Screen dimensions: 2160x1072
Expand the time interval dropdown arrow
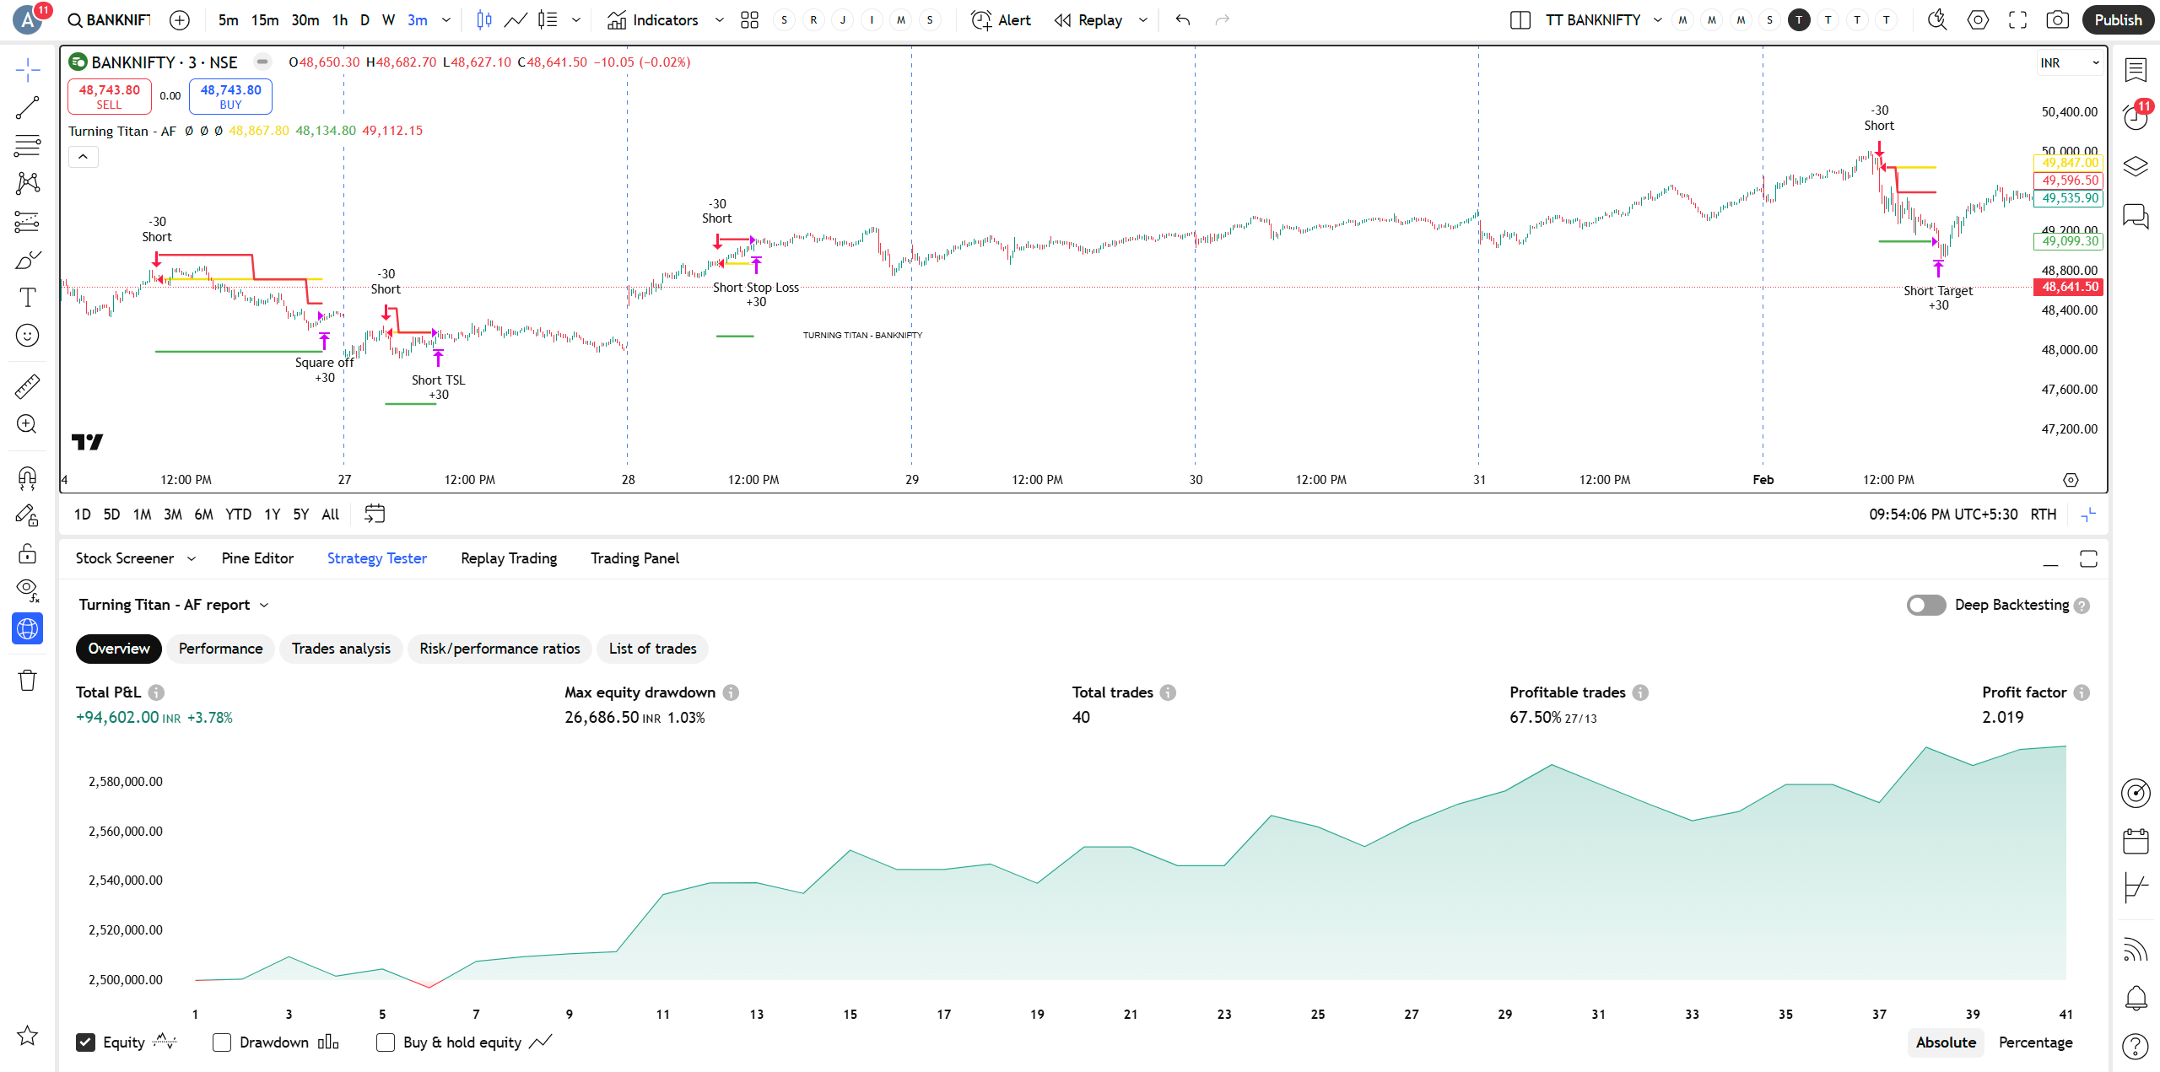coord(446,20)
